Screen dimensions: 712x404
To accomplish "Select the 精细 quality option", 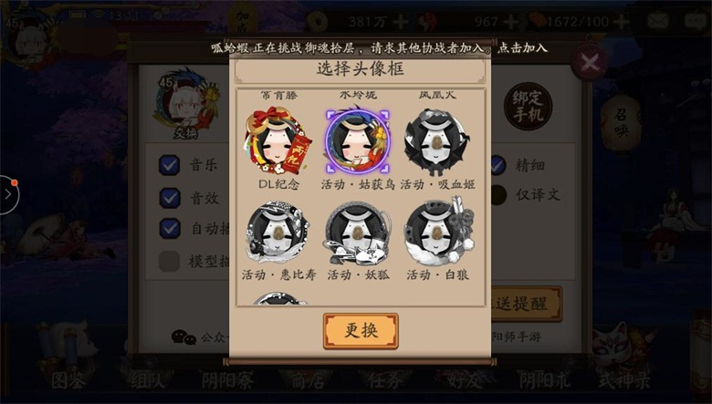I will click(x=497, y=165).
